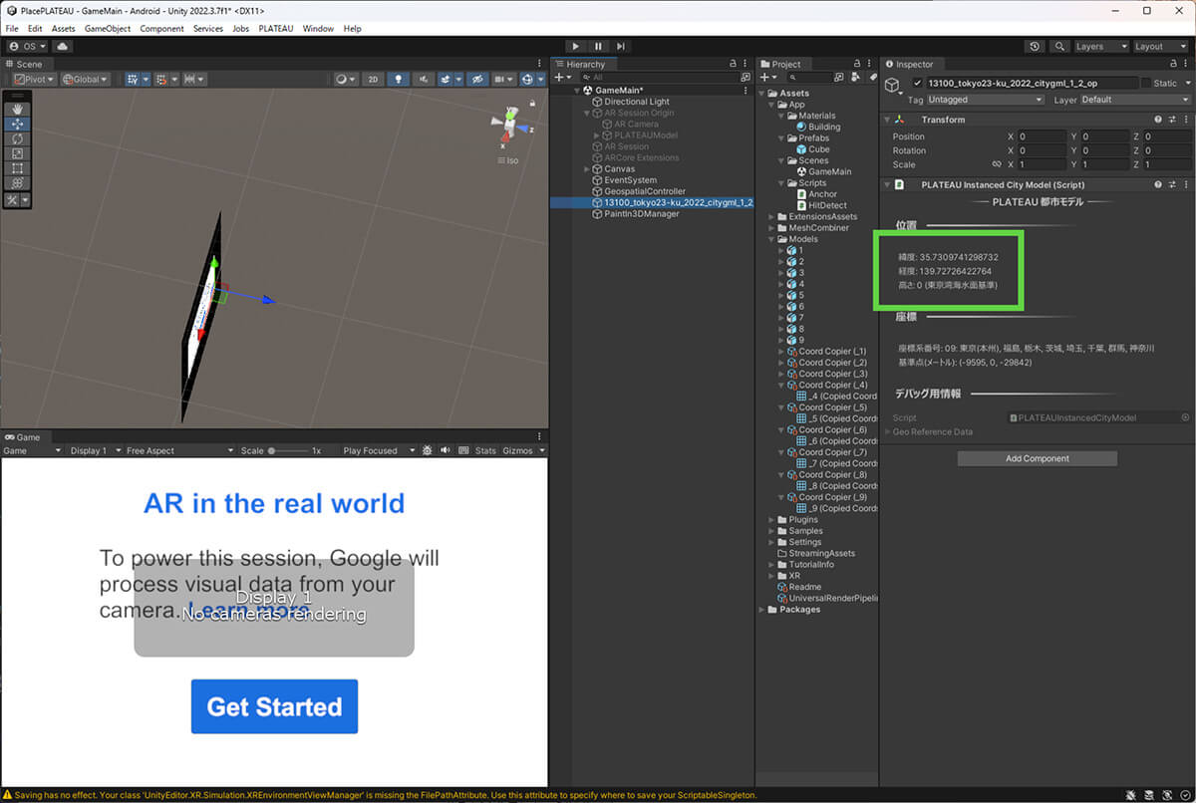Toggle scene audio icon
The width and height of the screenshot is (1196, 803).
425,79
